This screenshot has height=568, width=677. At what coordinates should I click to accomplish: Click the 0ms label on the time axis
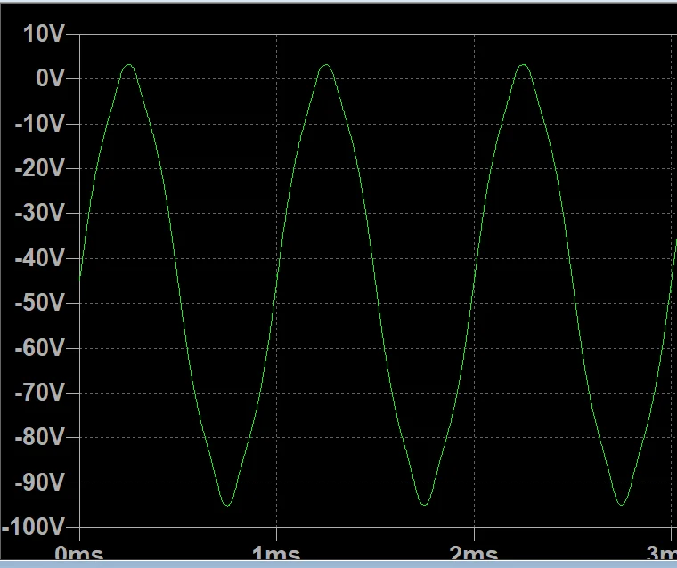tap(78, 555)
